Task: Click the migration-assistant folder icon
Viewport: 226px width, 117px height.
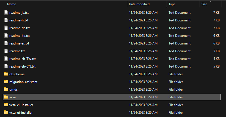Action: [6, 82]
